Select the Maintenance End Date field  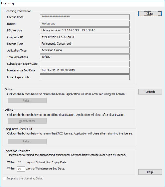(x=85, y=71)
